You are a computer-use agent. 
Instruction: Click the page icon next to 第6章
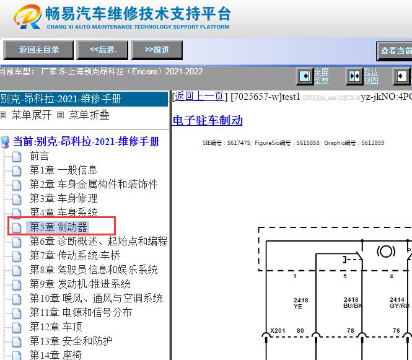pos(17,242)
